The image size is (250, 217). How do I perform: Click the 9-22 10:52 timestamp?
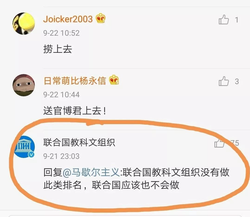point(61,33)
